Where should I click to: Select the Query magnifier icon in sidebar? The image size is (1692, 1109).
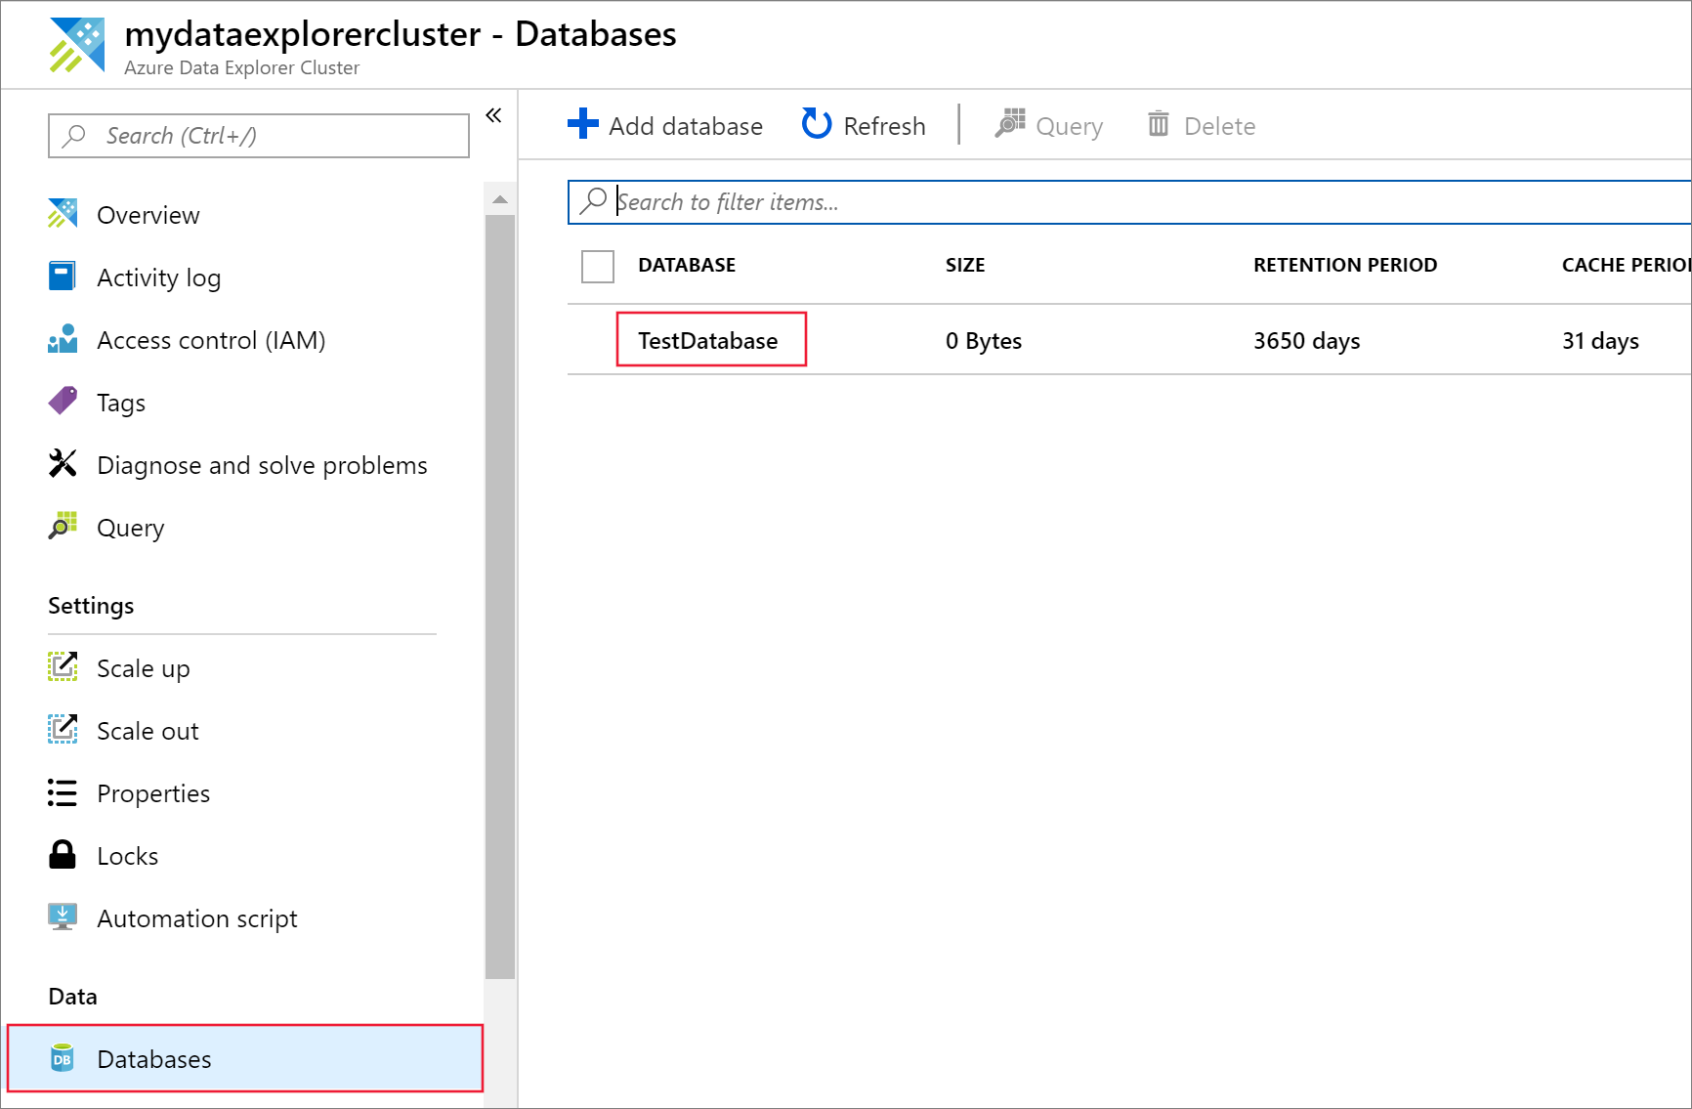click(x=63, y=527)
